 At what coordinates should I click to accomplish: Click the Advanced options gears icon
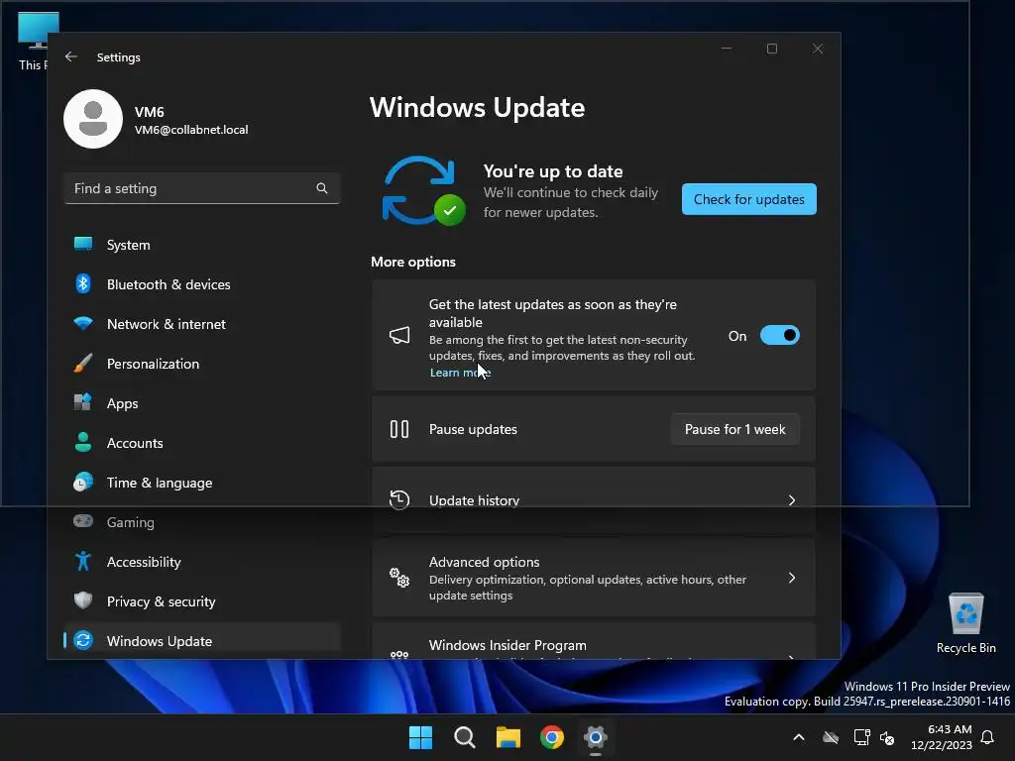point(399,578)
